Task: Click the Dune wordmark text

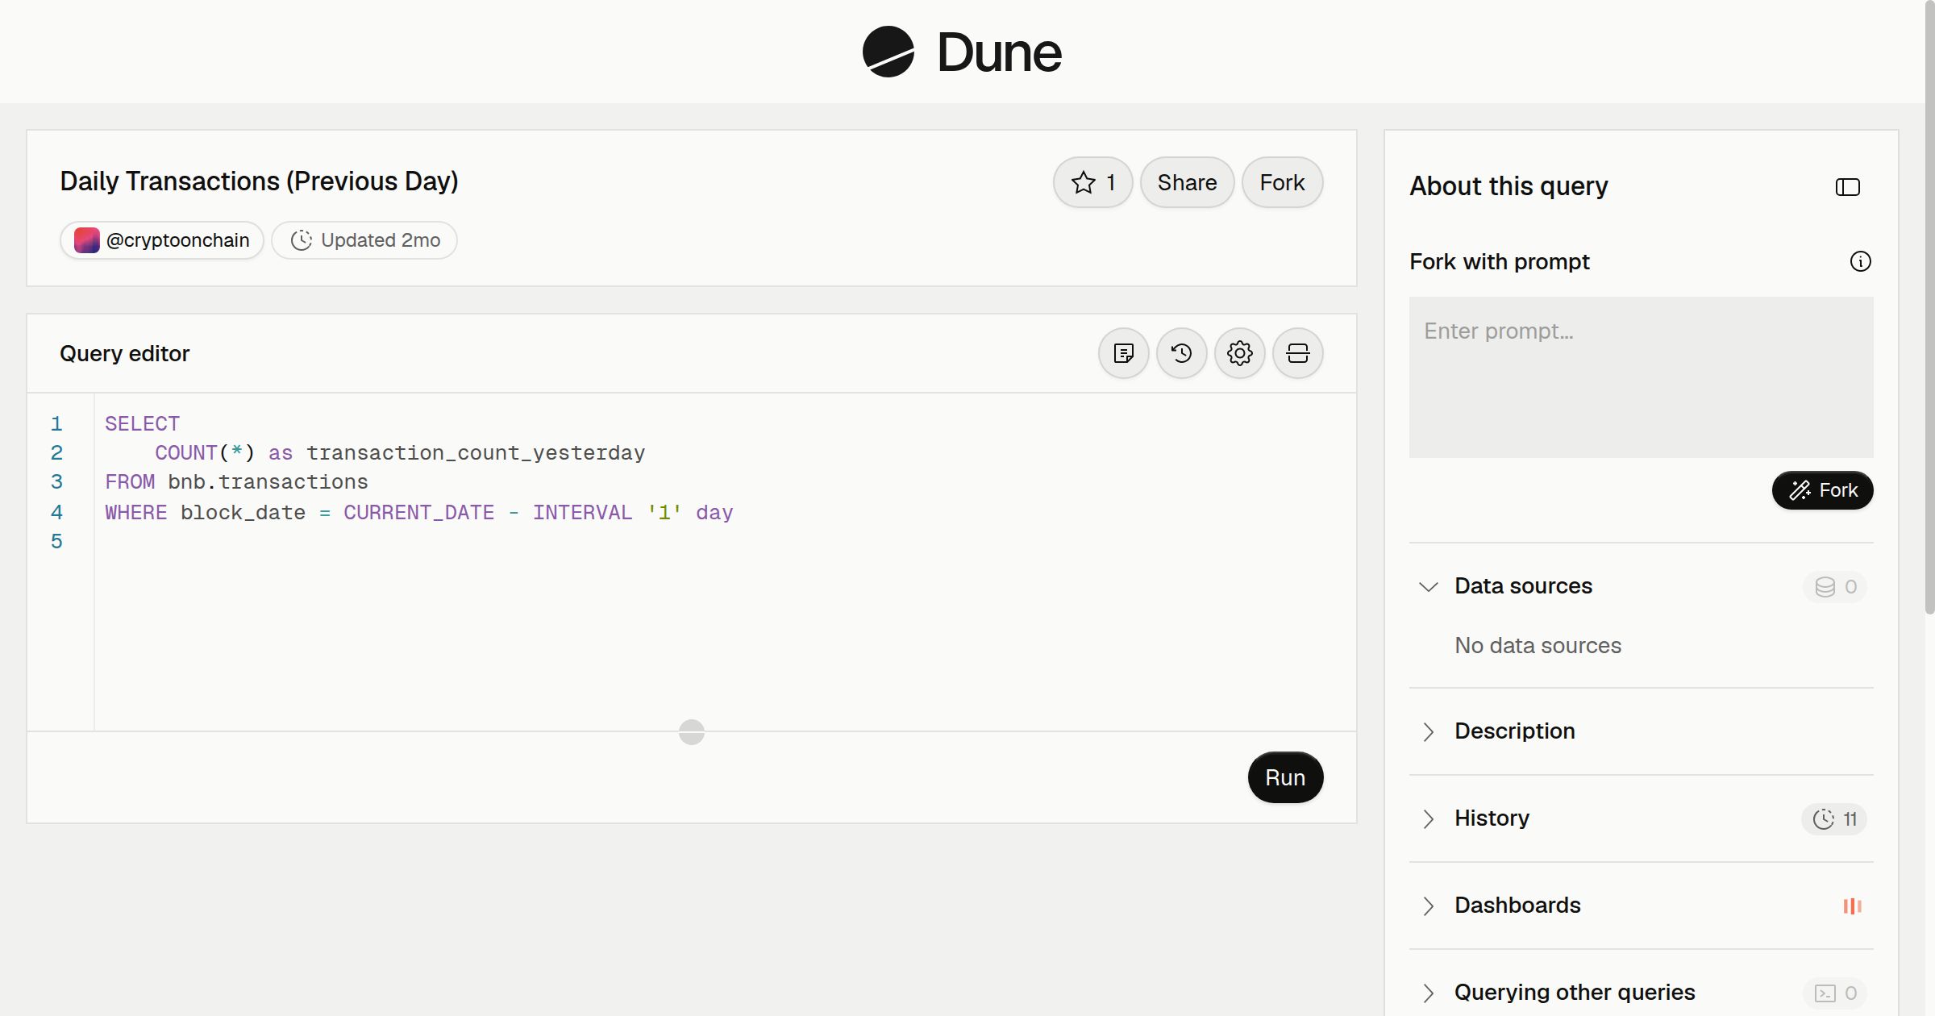Action: click(x=999, y=52)
